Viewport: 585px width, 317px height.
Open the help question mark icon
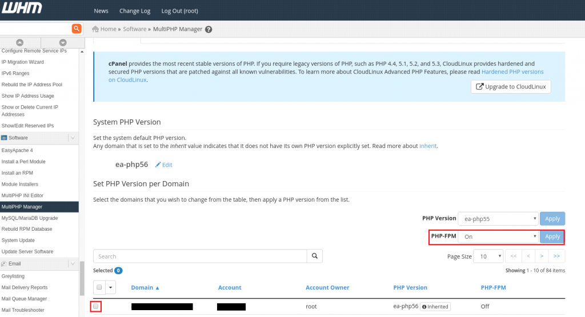coord(209,30)
